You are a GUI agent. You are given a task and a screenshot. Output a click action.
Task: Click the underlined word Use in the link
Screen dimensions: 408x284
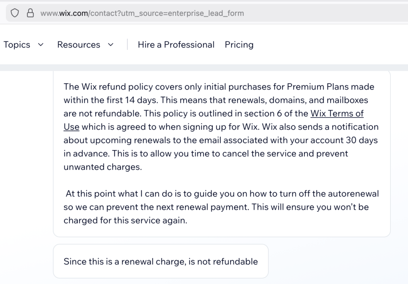point(71,127)
